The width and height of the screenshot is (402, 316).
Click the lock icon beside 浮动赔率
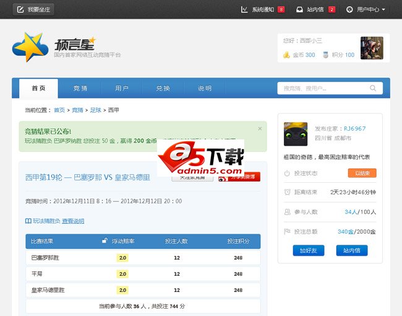coord(105,241)
